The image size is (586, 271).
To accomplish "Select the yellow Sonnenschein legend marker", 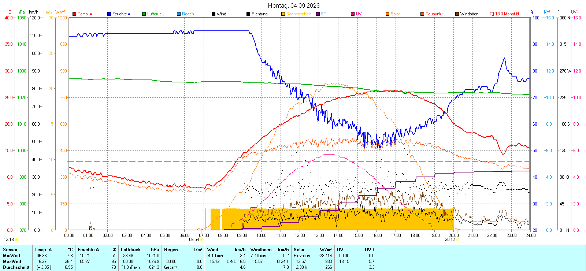I will (283, 14).
